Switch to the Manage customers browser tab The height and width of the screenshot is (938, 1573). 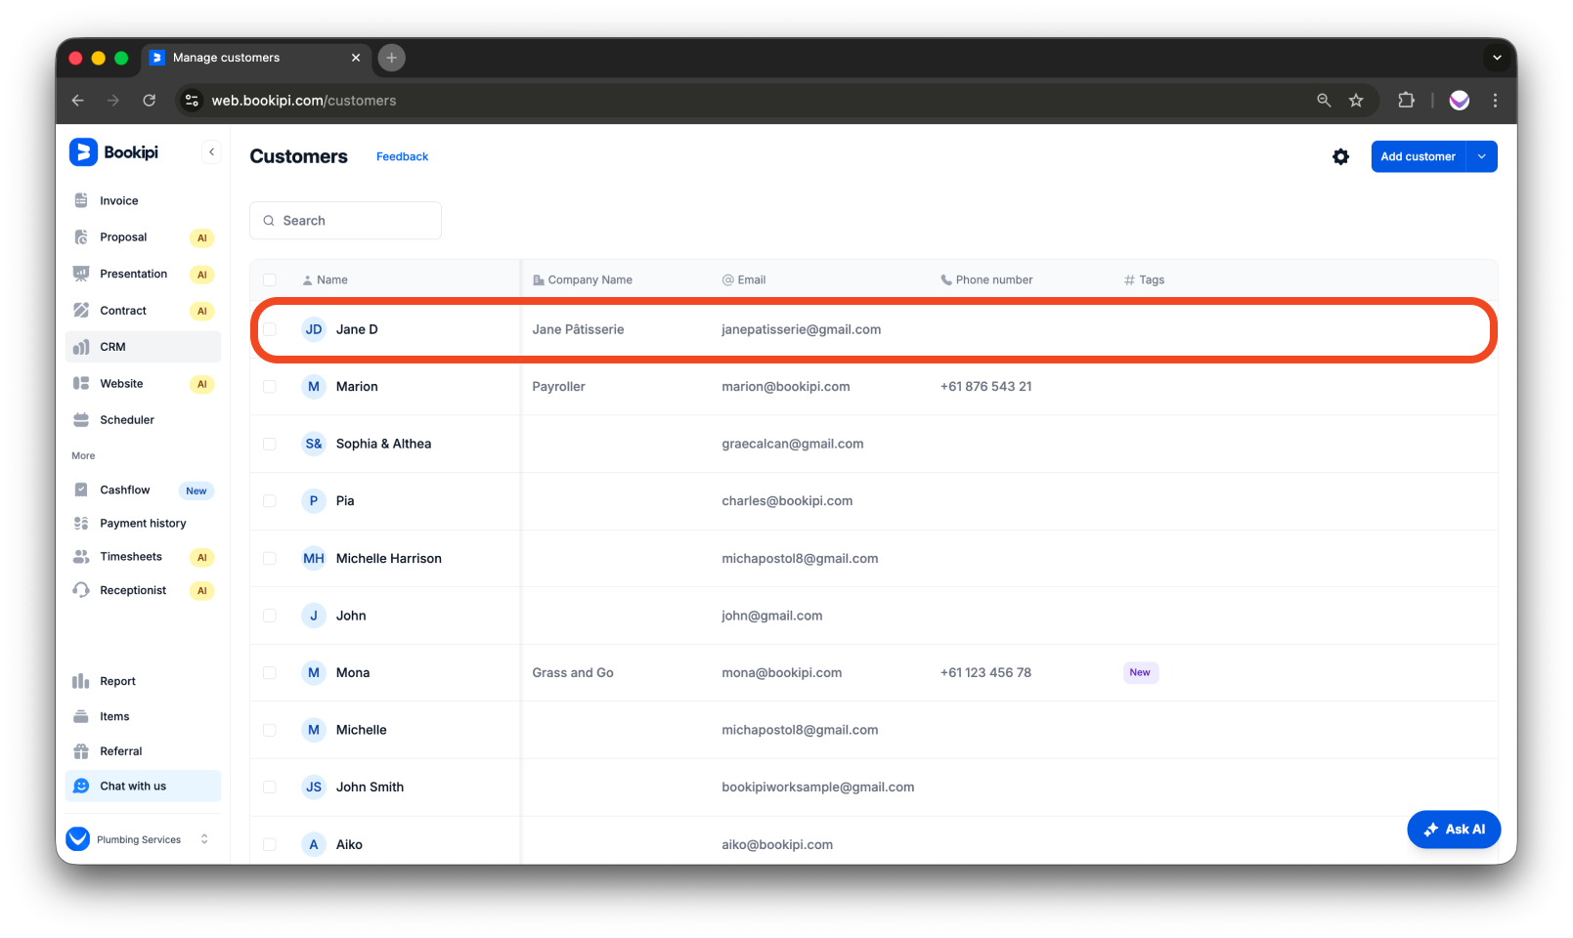tap(225, 58)
